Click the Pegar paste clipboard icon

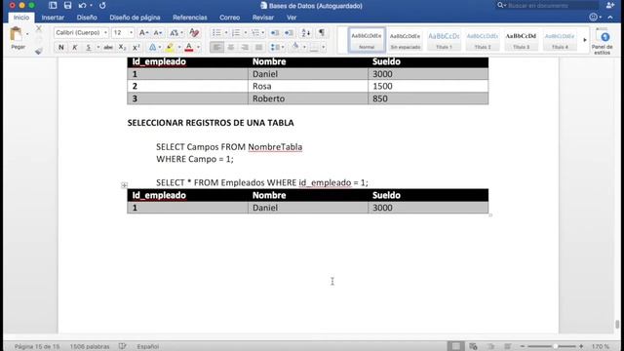pos(17,34)
